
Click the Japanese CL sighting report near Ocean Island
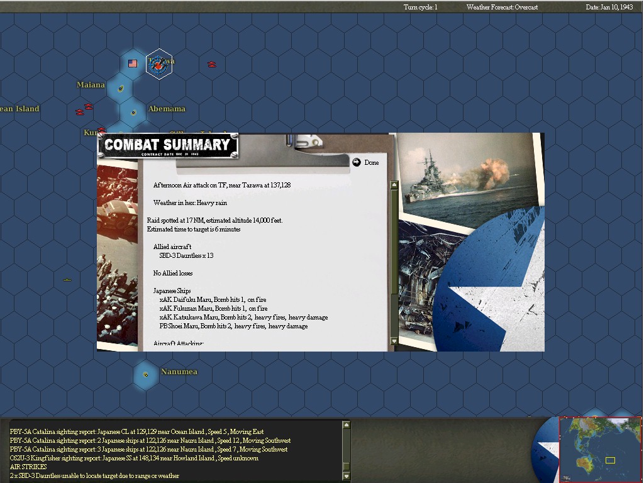(x=136, y=431)
